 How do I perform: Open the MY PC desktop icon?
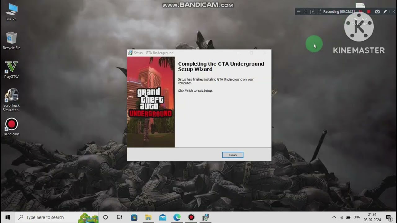click(11, 12)
